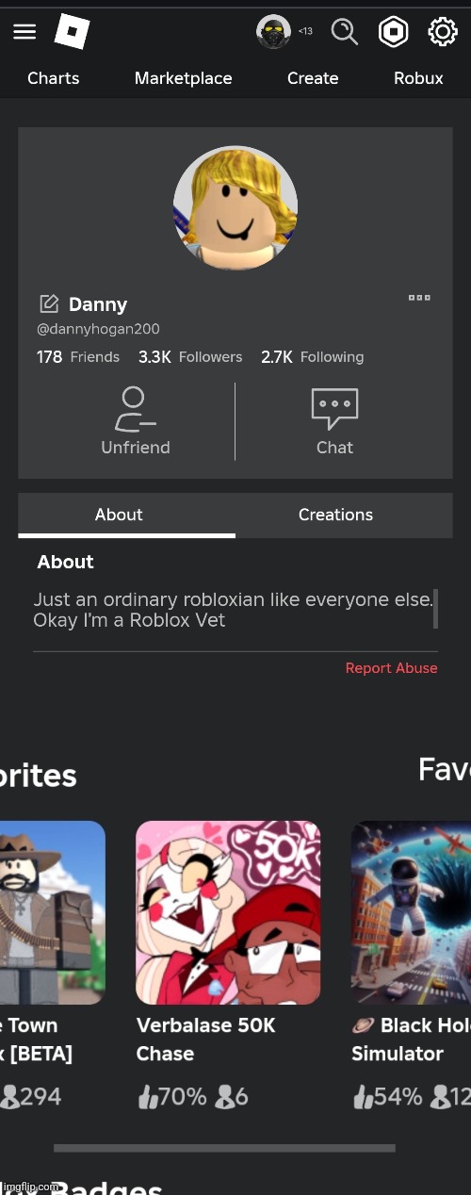Click the Report Abuse link
Screen dimensions: 471x1195
[x=391, y=668]
